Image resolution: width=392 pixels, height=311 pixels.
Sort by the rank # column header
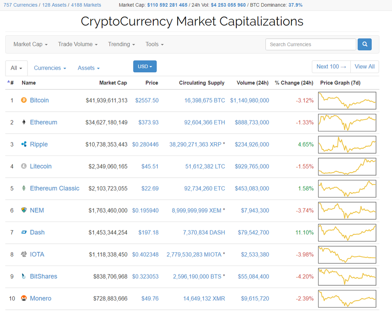(x=11, y=83)
